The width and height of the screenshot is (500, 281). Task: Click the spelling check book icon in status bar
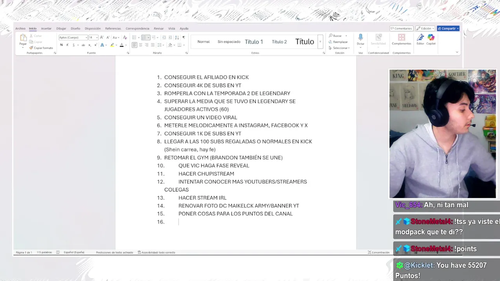point(58,252)
